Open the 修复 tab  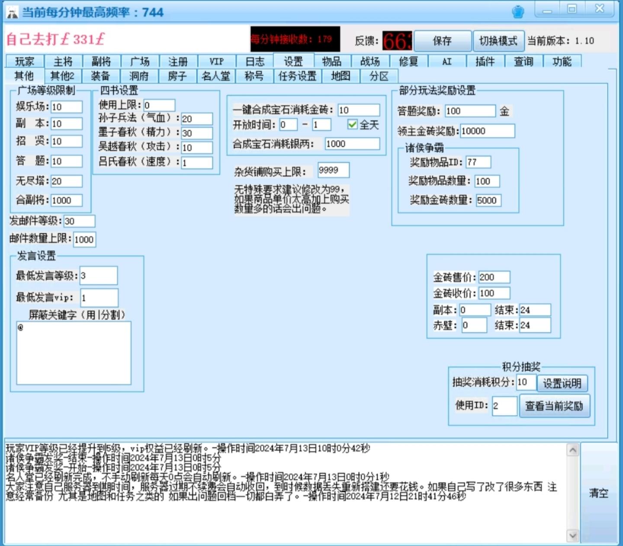pos(408,61)
